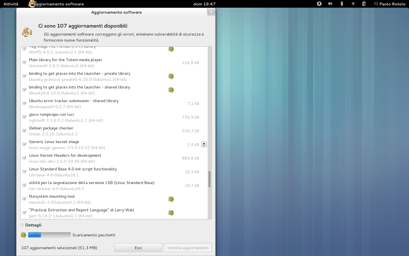Open clock calendar dom 19.47

[204, 4]
